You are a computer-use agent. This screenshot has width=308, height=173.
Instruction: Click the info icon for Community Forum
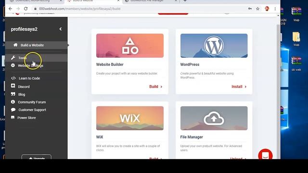tap(13, 102)
